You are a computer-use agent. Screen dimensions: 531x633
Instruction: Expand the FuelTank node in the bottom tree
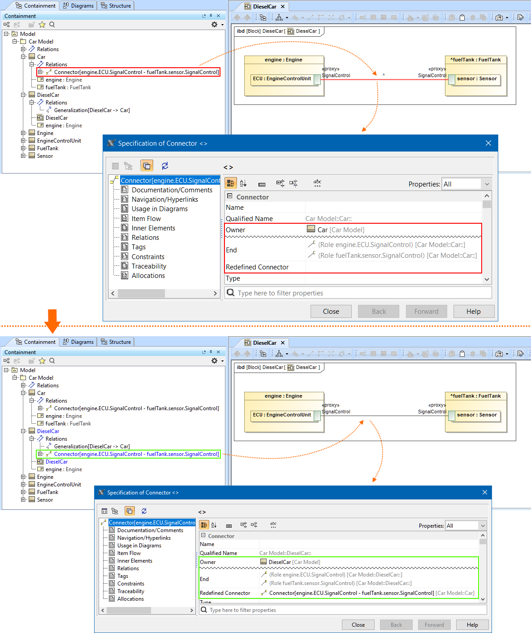coord(23,492)
